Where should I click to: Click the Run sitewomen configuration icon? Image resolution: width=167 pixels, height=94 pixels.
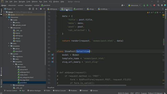tap(144, 5)
